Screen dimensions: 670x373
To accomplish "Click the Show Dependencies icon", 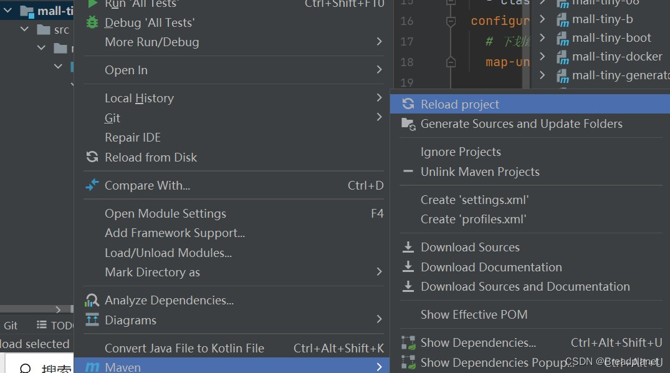I will (x=409, y=342).
